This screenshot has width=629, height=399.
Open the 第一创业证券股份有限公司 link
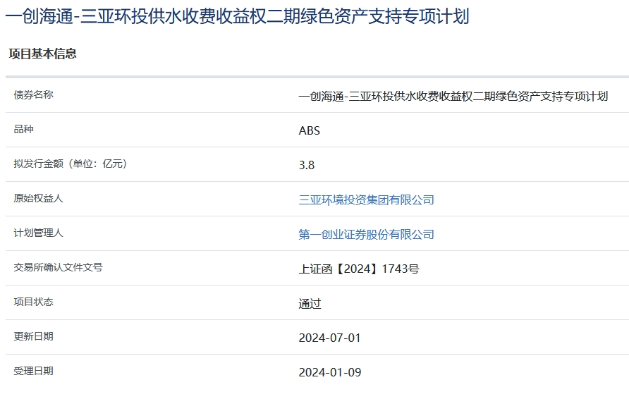(366, 234)
